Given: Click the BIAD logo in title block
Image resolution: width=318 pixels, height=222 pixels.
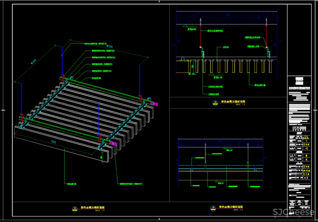Looking at the screenshot, I should 300,80.
